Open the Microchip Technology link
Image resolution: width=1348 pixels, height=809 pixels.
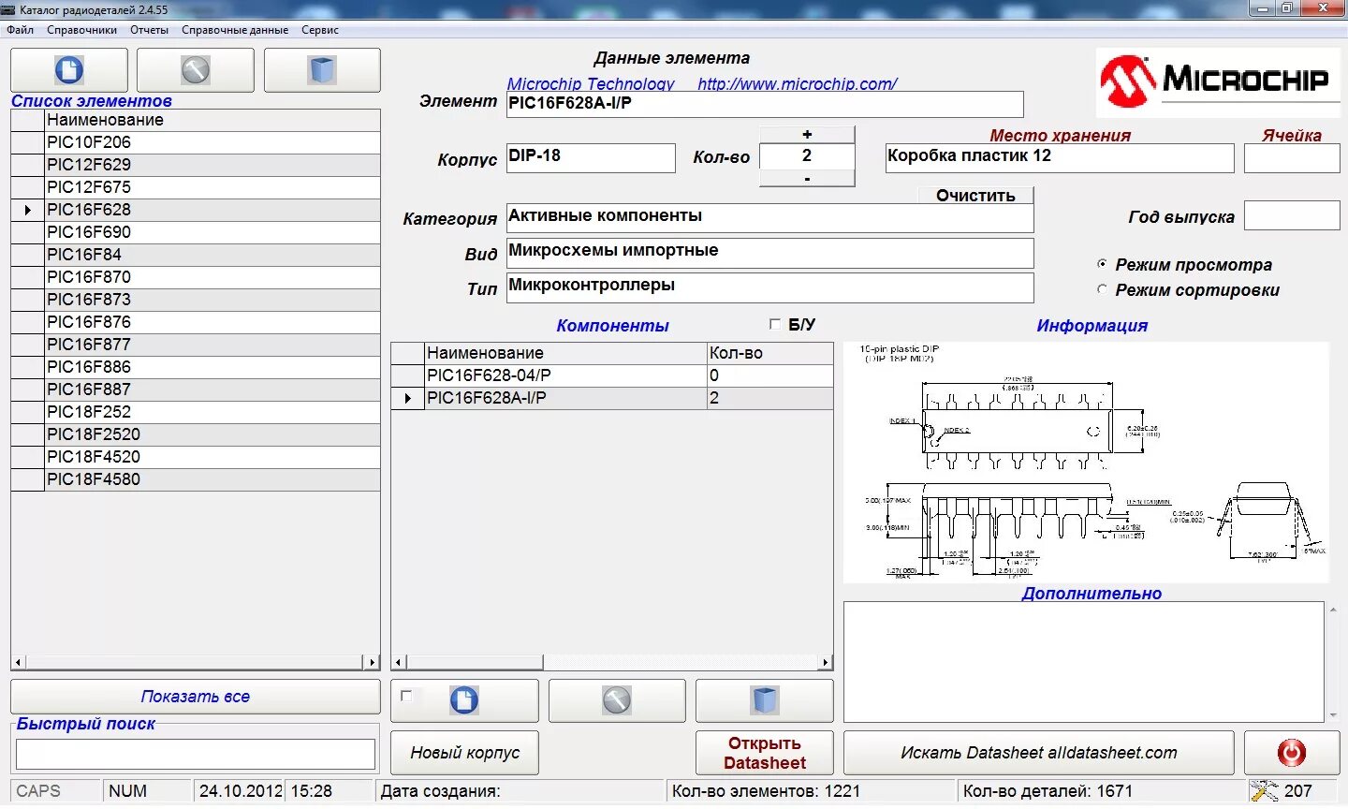(591, 83)
